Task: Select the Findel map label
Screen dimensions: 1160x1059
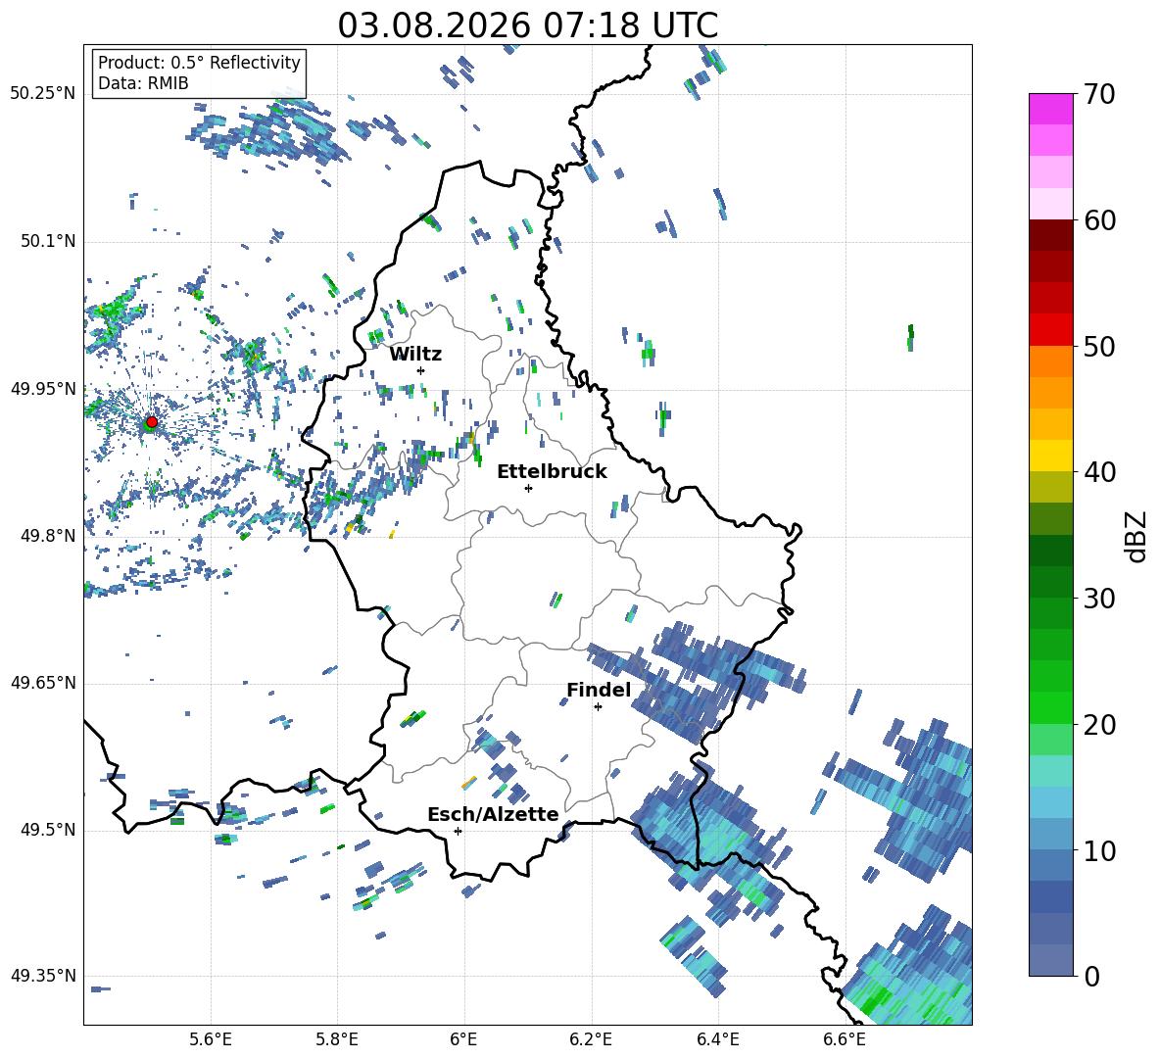Action: [599, 690]
